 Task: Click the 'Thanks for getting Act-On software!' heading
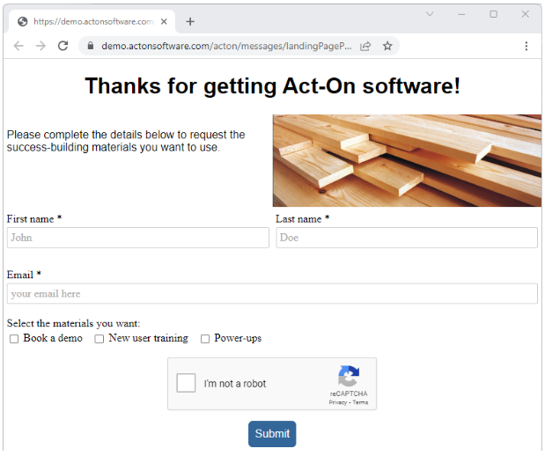pos(273,86)
